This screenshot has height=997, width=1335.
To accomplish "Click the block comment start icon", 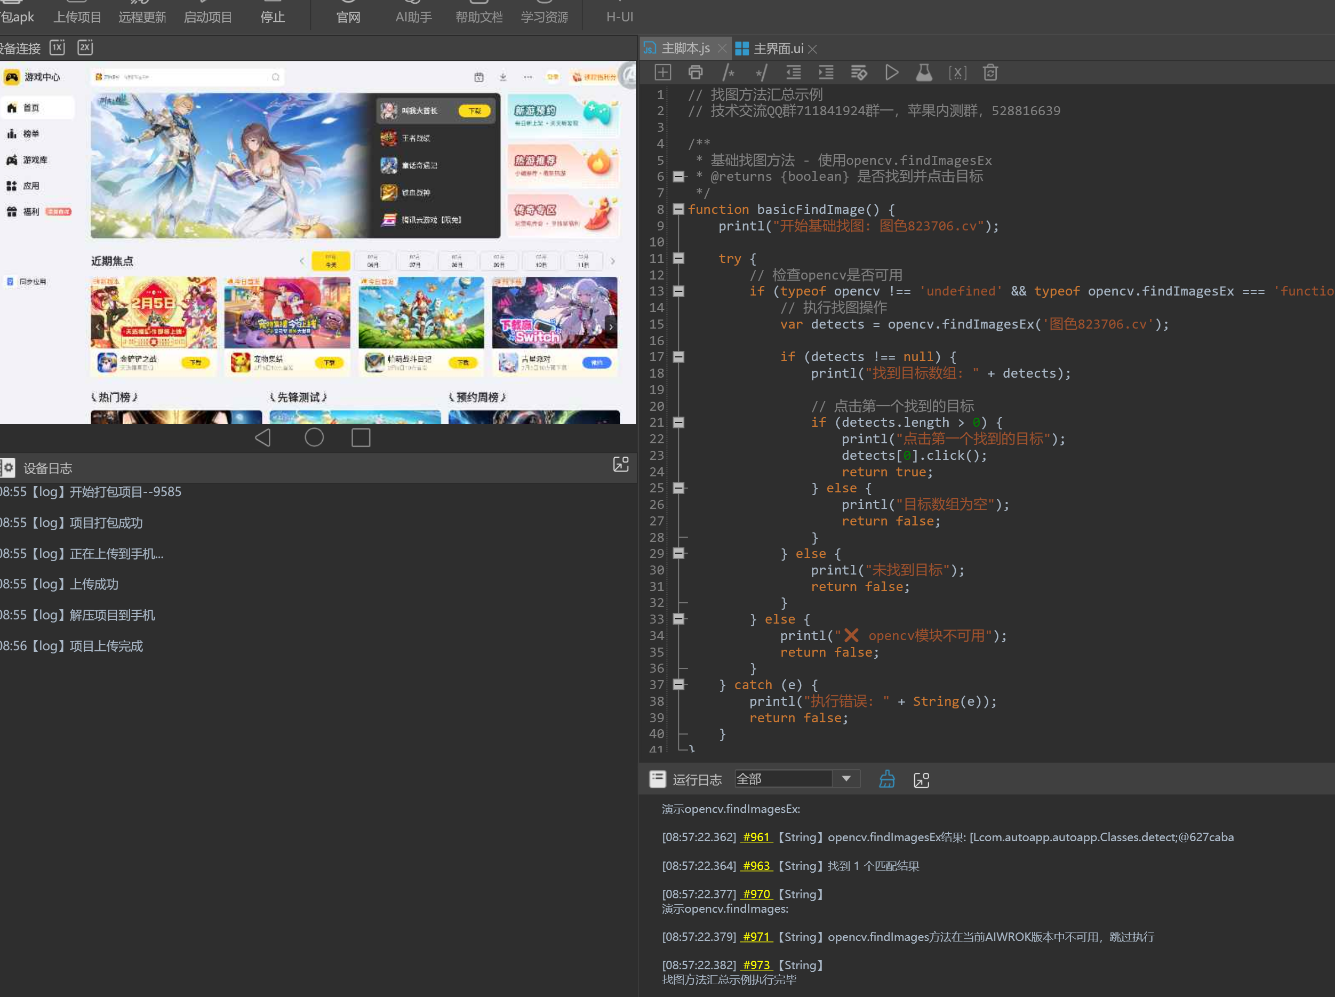I will (728, 73).
